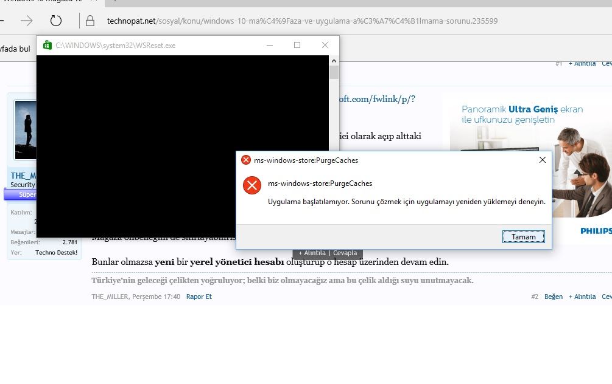Click the Tamam button in the error dialog
The image size is (612, 384).
(524, 236)
